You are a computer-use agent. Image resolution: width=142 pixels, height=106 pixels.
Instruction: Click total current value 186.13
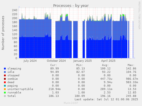54,96
